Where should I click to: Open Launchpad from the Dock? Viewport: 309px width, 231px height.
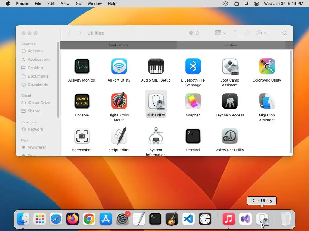pyautogui.click(x=40, y=219)
